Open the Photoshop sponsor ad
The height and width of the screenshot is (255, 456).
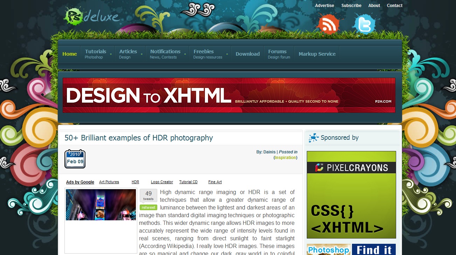[329, 249]
